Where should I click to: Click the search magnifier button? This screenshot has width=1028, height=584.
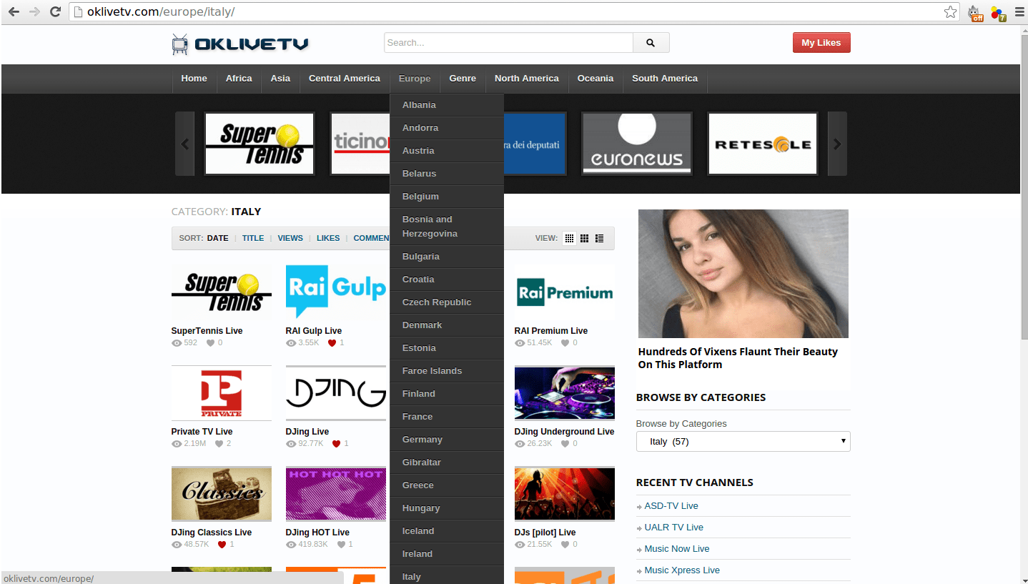click(651, 43)
